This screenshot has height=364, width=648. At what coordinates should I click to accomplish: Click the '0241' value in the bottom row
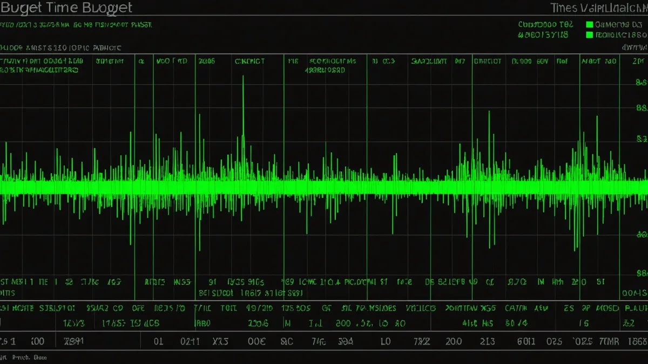coord(190,341)
